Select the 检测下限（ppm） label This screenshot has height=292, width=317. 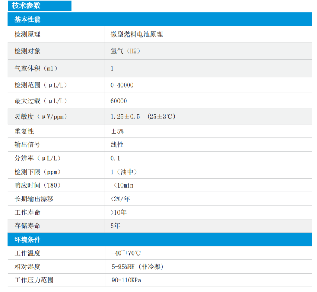[37, 172]
